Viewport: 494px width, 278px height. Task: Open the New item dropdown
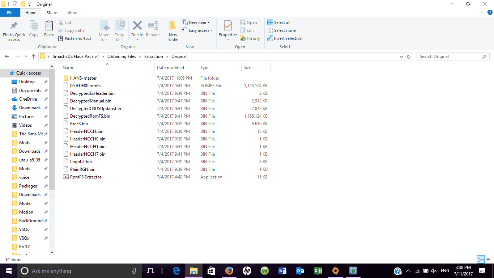[196, 22]
